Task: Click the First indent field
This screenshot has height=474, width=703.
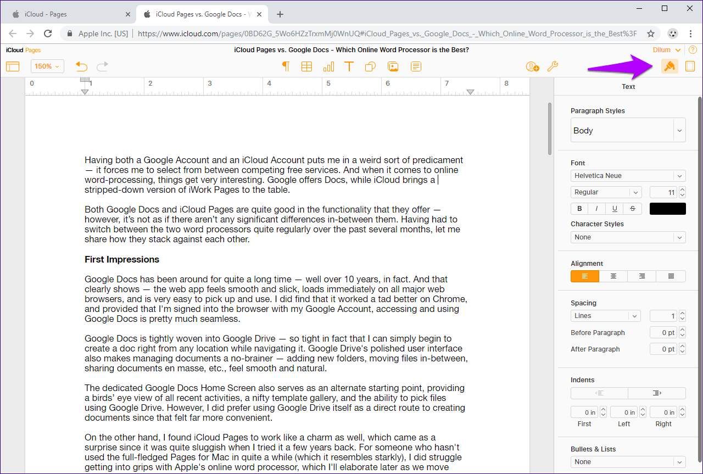Action: pos(584,412)
